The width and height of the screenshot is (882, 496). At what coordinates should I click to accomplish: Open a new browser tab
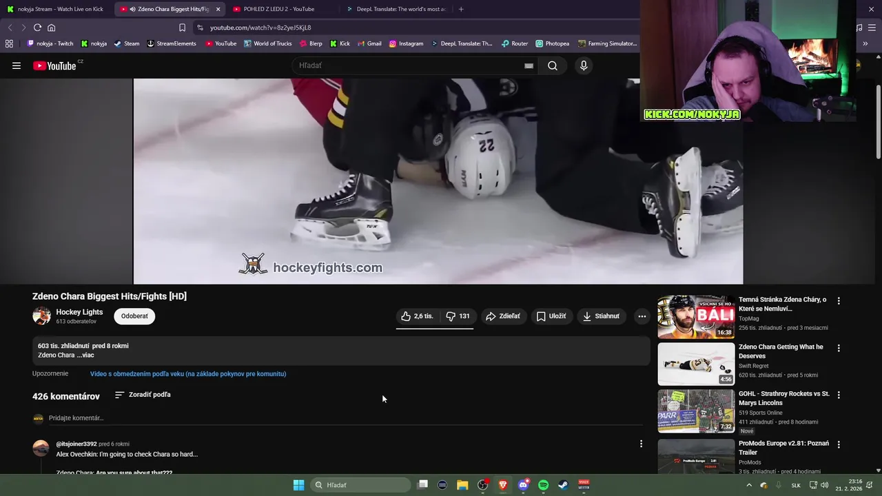pos(461,9)
